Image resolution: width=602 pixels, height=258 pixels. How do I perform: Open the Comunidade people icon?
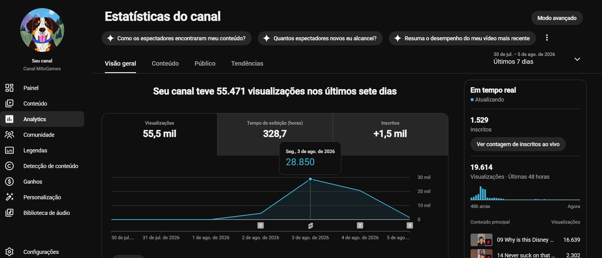pyautogui.click(x=9, y=135)
